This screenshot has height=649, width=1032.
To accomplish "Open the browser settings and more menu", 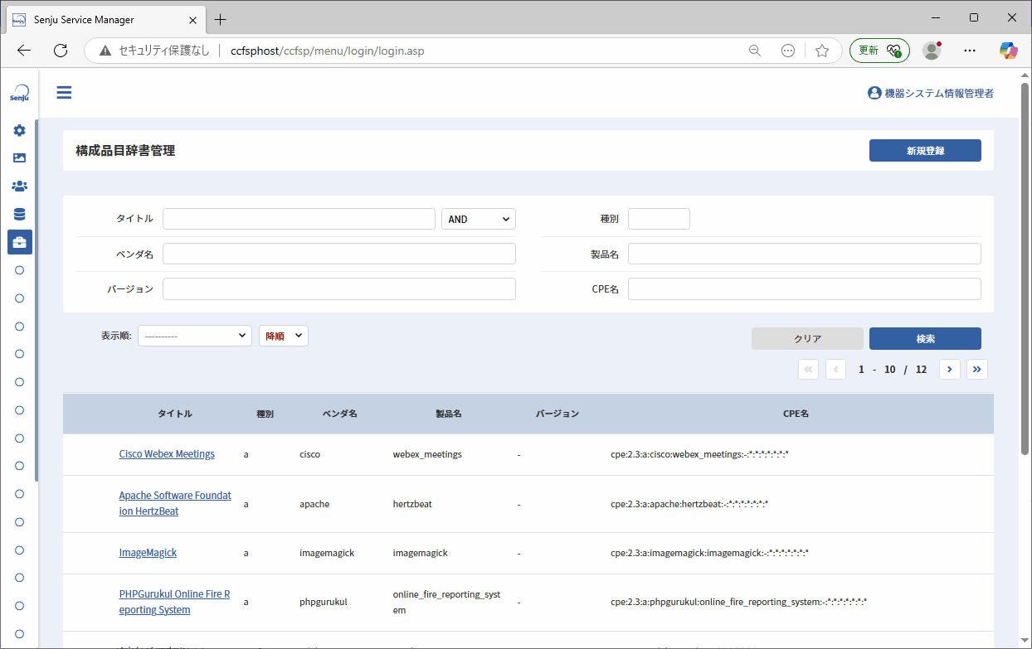I will pos(971,51).
